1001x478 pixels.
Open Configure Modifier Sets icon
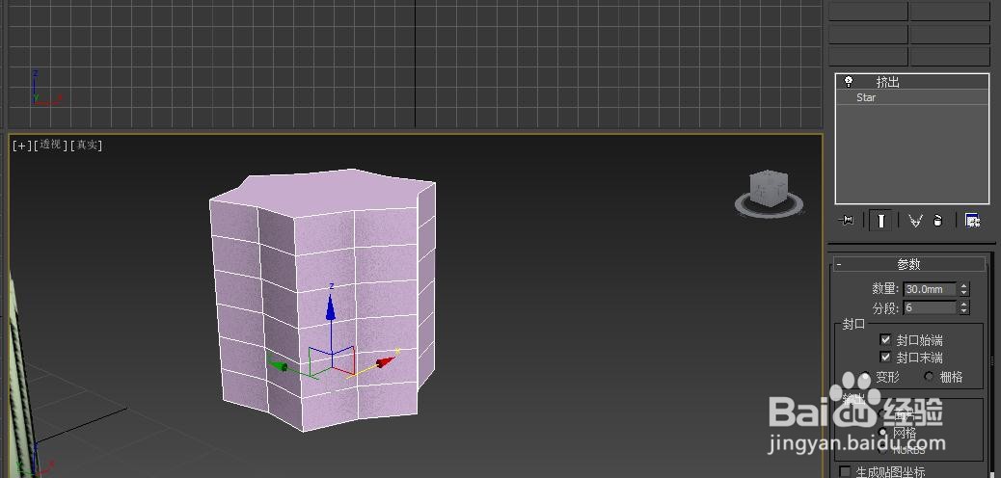pyautogui.click(x=972, y=221)
